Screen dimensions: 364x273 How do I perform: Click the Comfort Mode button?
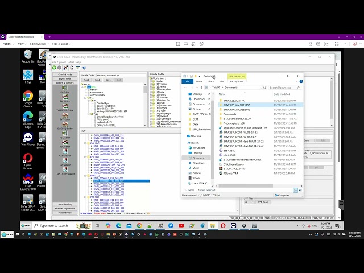point(65,75)
